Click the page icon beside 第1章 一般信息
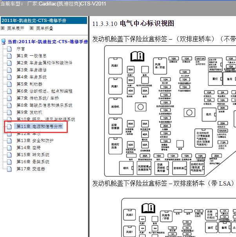236x237 pixels. click(9, 56)
